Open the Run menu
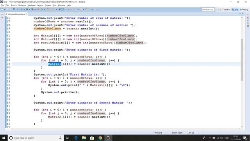The height and width of the screenshot is (141, 250). click(x=54, y=5)
